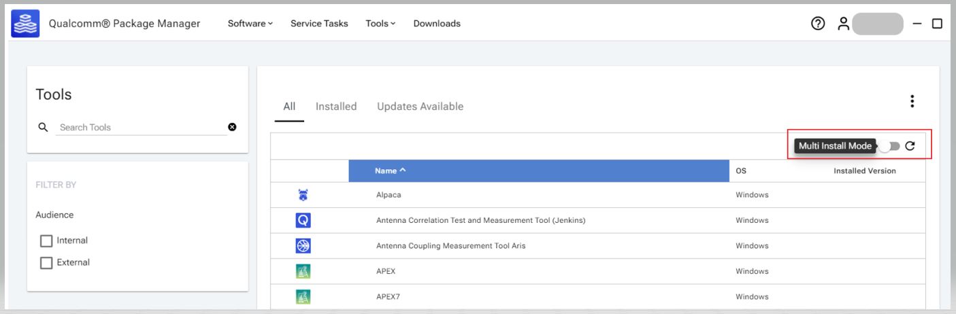
Task: Click the OS column header
Action: (x=741, y=171)
